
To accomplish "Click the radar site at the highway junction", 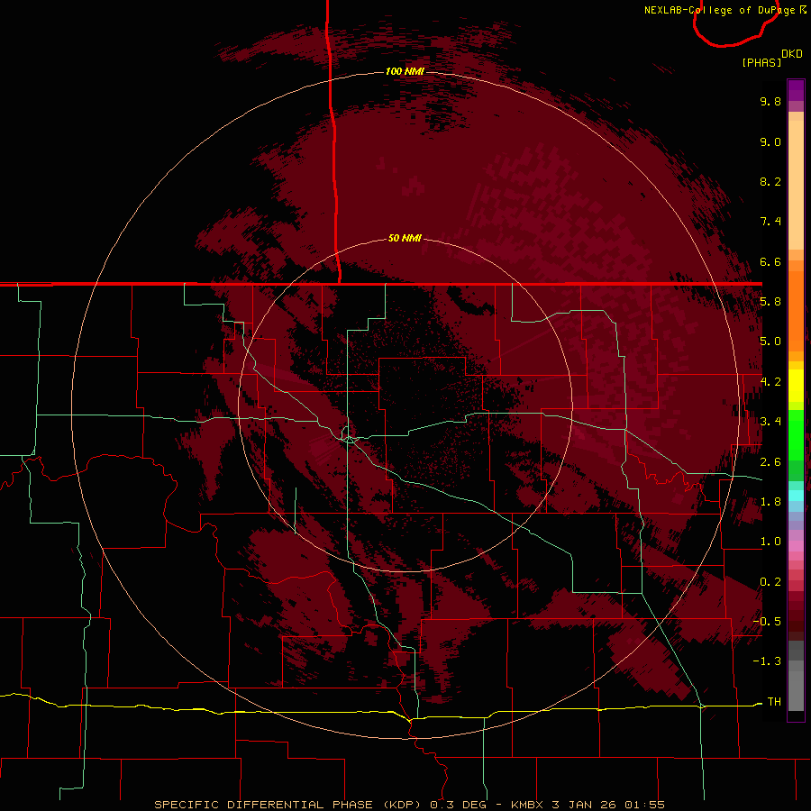I will pos(351,440).
